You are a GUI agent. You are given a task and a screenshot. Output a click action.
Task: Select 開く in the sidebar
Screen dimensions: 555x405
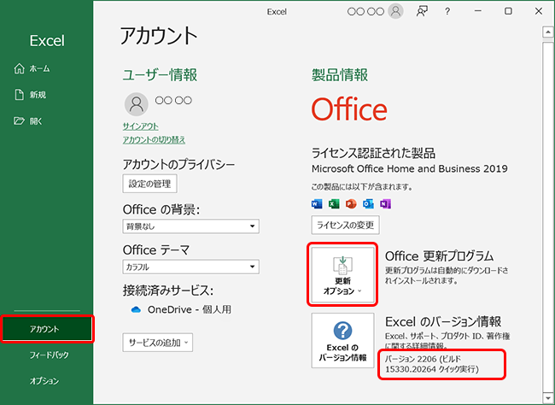point(28,121)
